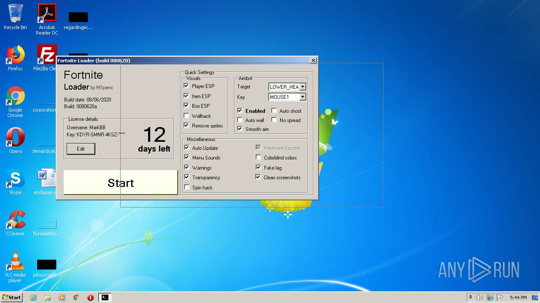
Task: Open the Google Chrome desktop shortcut
Action: (15, 102)
